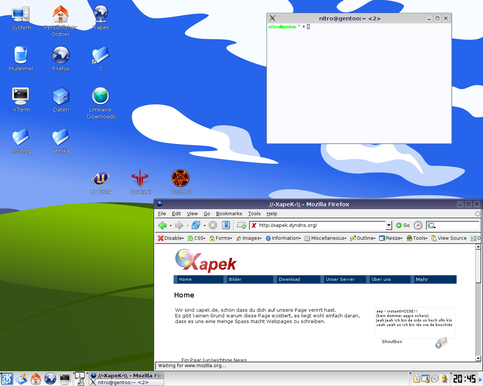This screenshot has width=483, height=386.
Task: Expand the Forms dropdown menu
Action: 221,238
